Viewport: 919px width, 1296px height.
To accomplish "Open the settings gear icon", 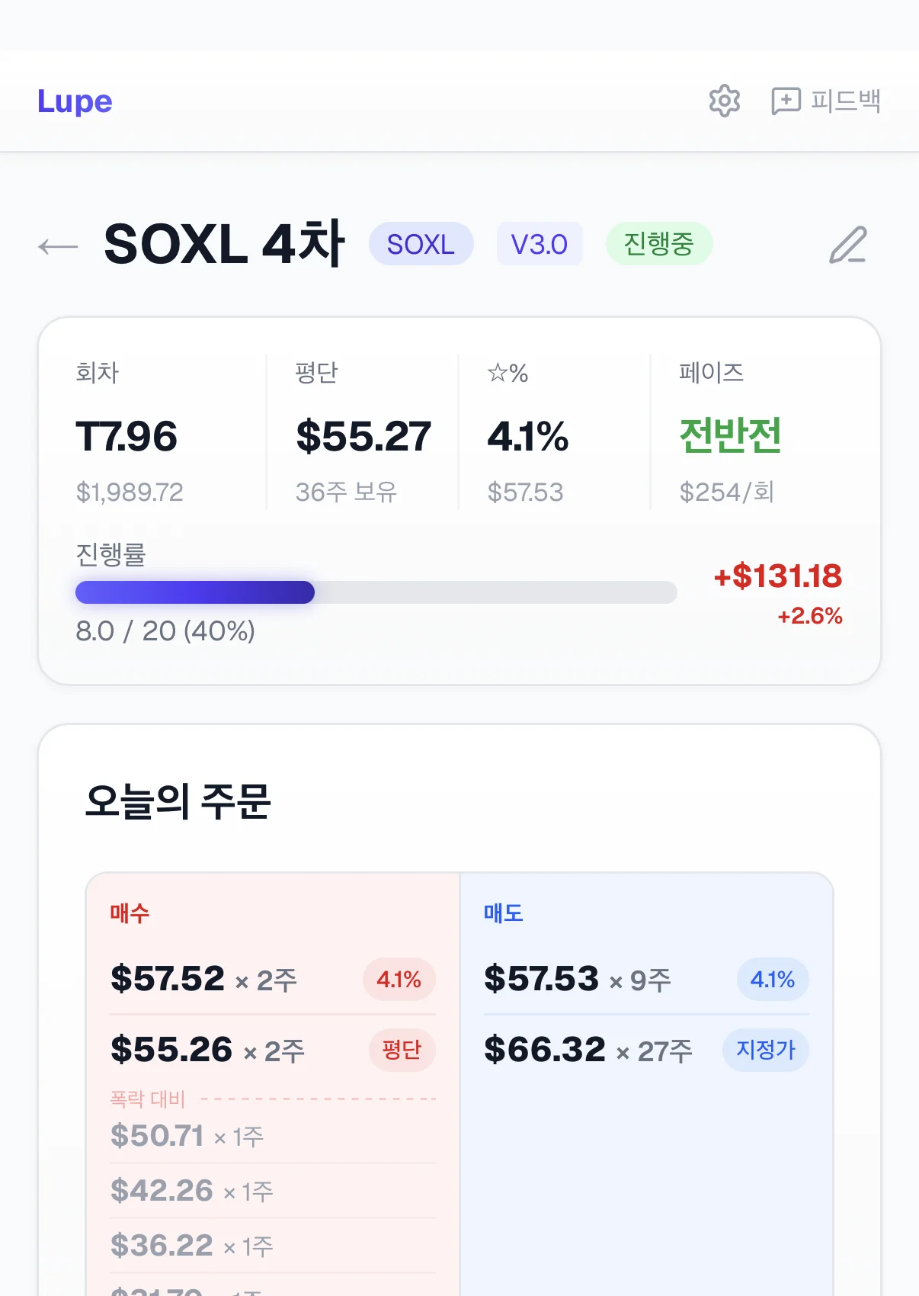I will pos(724,101).
